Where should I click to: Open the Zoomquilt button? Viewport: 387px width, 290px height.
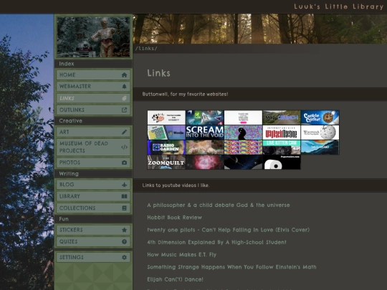point(166,163)
